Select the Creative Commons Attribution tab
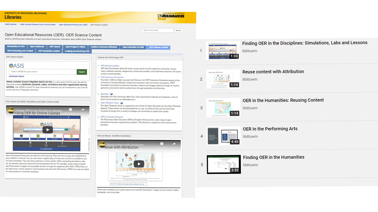 104,47
